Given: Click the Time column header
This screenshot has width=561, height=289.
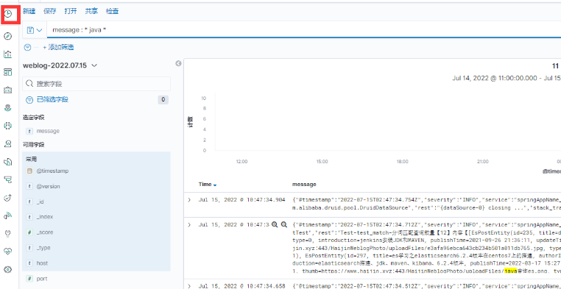Looking at the screenshot, I should [205, 185].
